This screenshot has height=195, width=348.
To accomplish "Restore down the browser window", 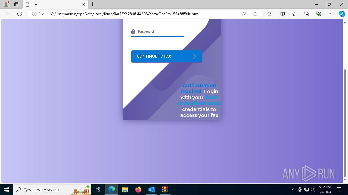I will point(329,4).
